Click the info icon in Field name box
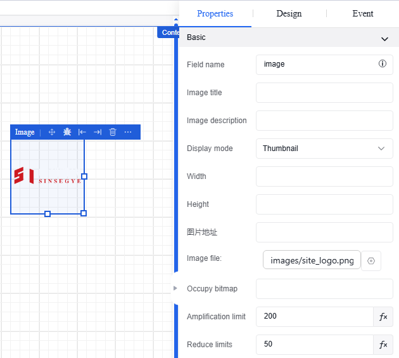This screenshot has width=399, height=358. (382, 64)
